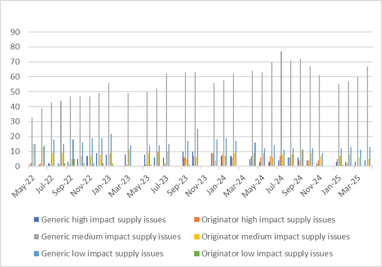Click the tallest light blue bar in the chart
Viewport: 382px width, 267px height.
point(197,147)
